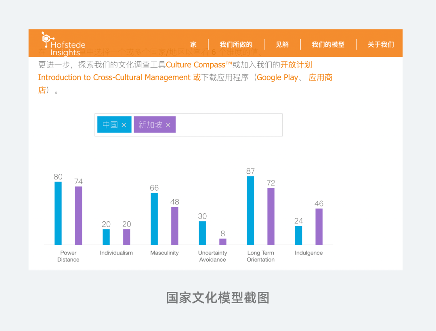
Task: Go to the 见解 navigation item
Action: pyautogui.click(x=282, y=45)
